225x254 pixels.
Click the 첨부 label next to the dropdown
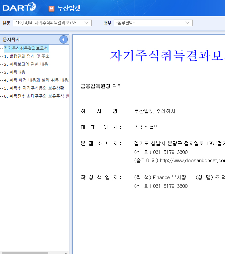coord(108,23)
